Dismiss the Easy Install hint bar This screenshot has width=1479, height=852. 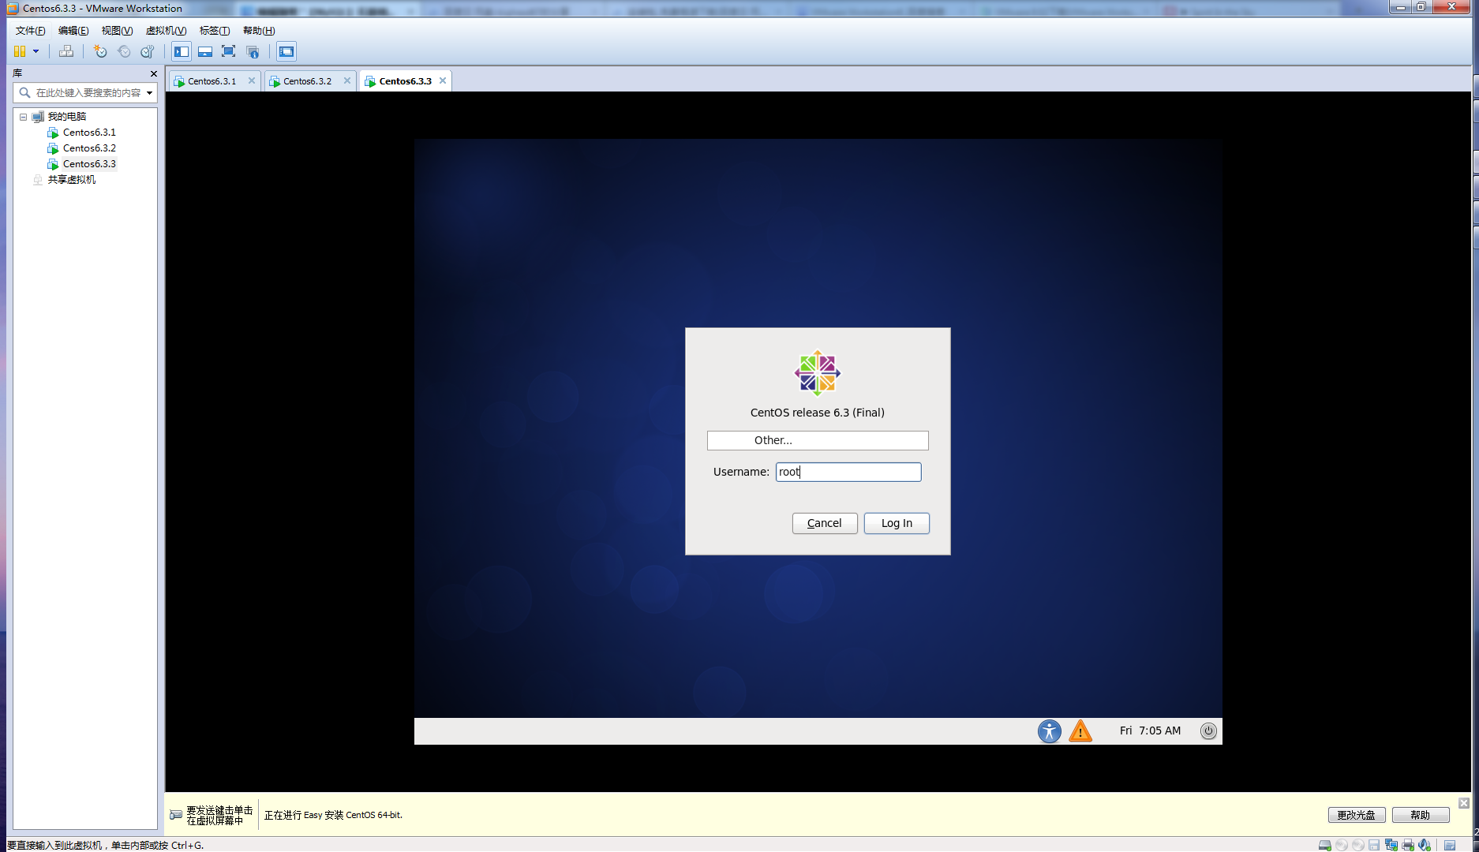(x=1463, y=803)
